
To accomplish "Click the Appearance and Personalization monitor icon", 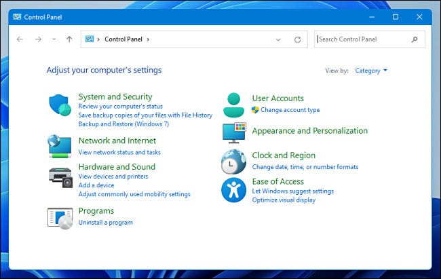I will tap(234, 132).
